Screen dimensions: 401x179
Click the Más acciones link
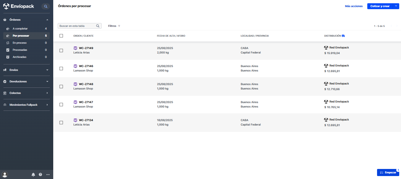click(x=354, y=6)
